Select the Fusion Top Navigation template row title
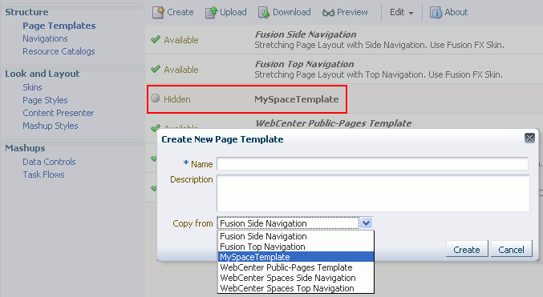The image size is (543, 297). point(305,64)
